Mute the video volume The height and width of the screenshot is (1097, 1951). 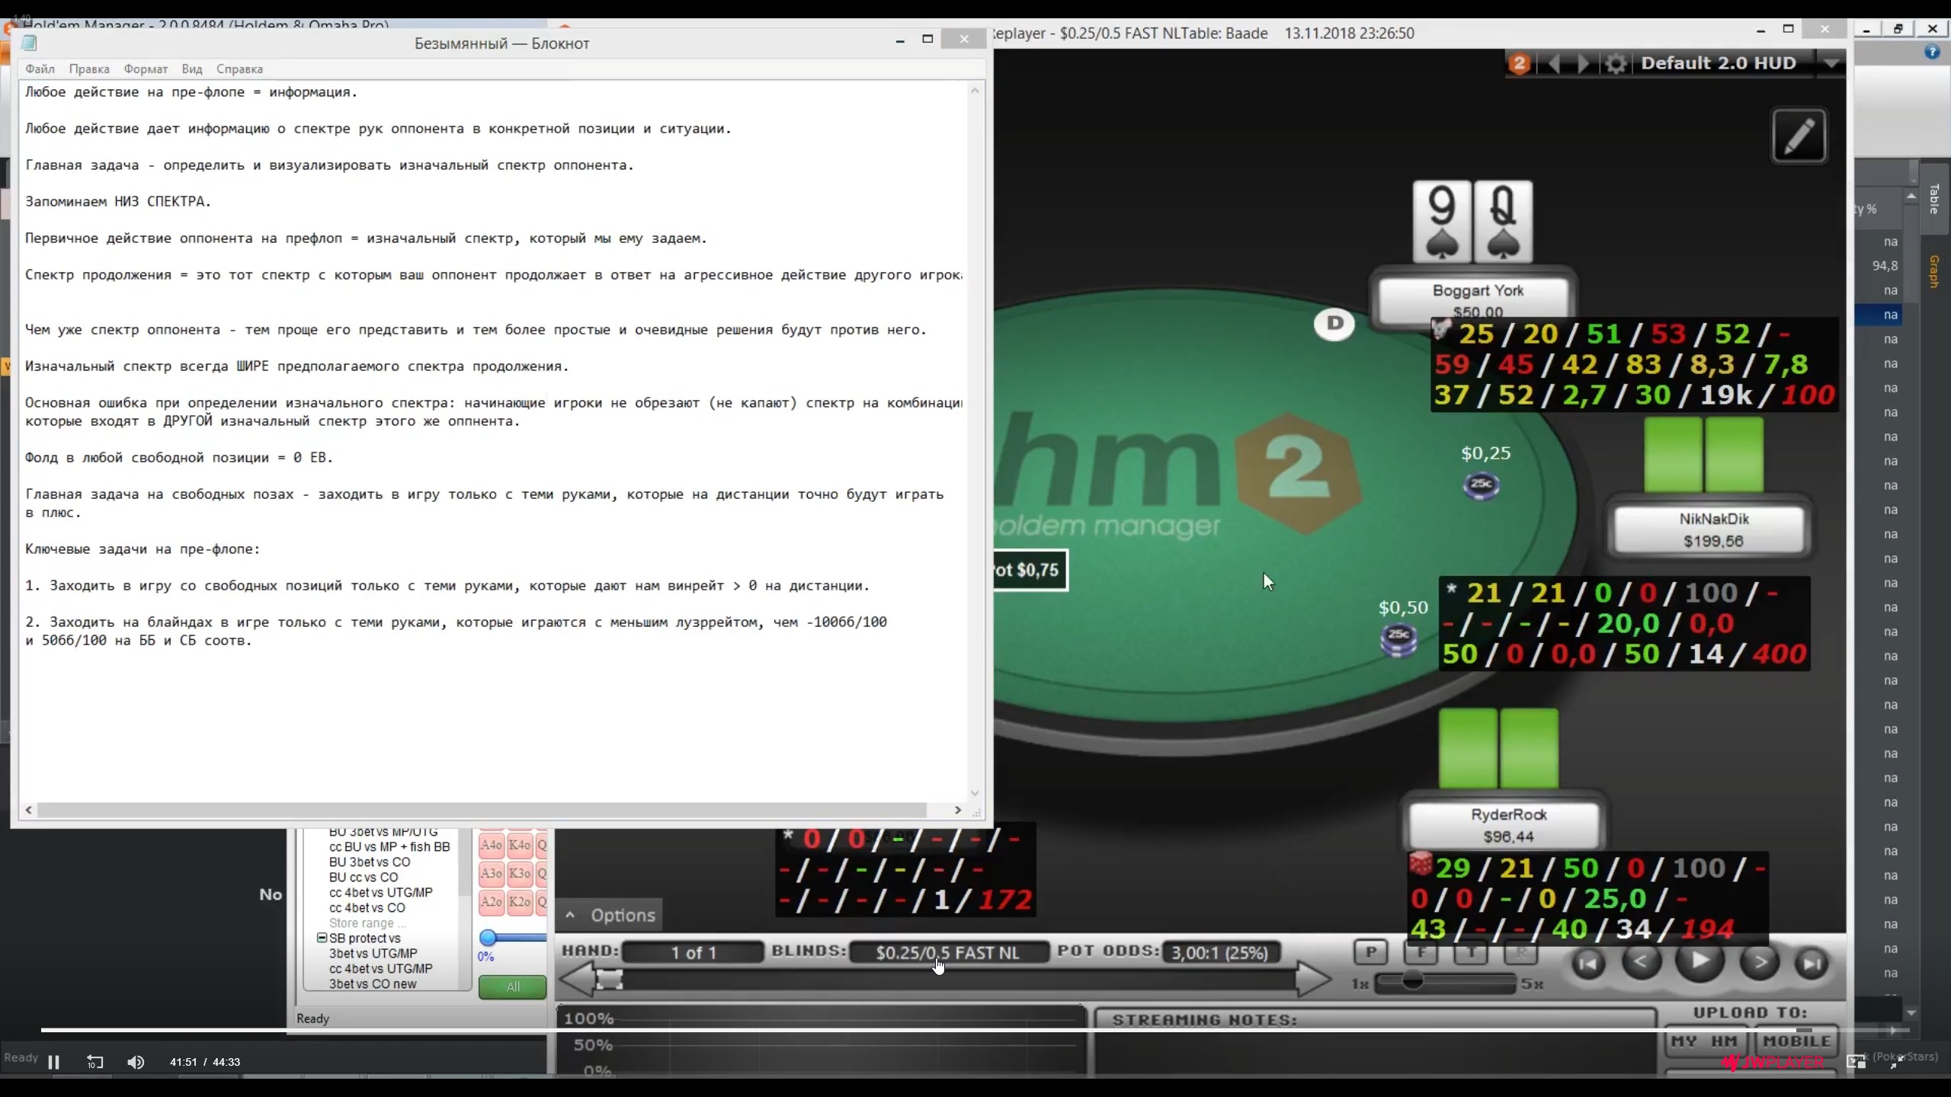pyautogui.click(x=136, y=1062)
